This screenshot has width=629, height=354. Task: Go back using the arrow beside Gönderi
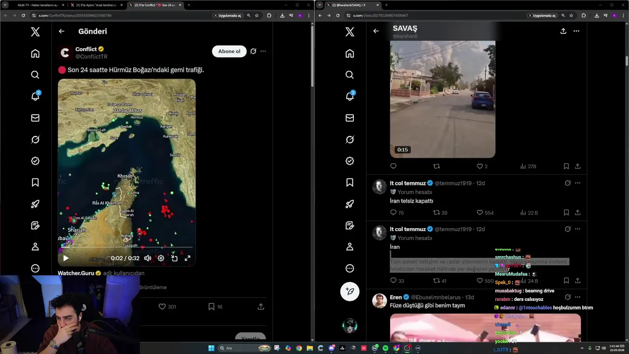pos(61,31)
